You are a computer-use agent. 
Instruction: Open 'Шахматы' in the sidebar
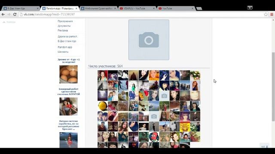63,52
